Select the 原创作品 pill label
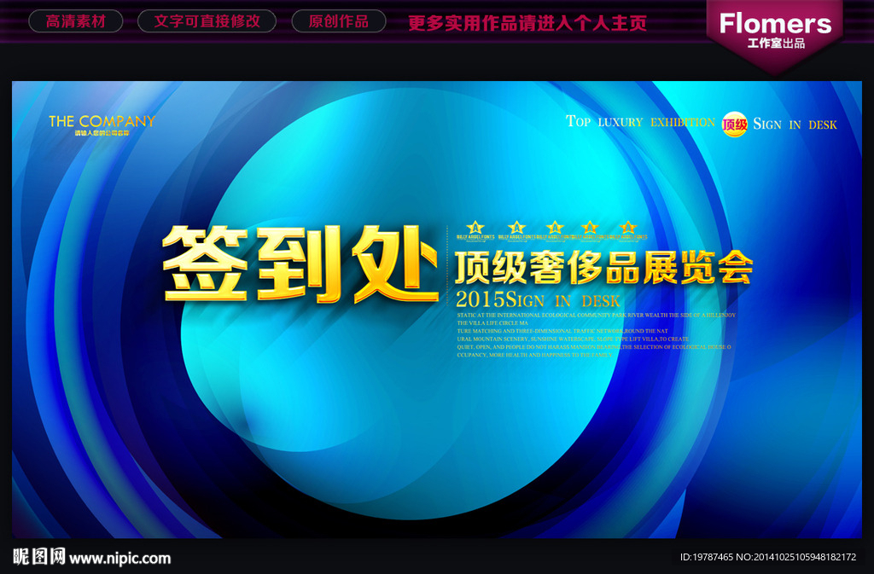The width and height of the screenshot is (874, 574). point(339,21)
